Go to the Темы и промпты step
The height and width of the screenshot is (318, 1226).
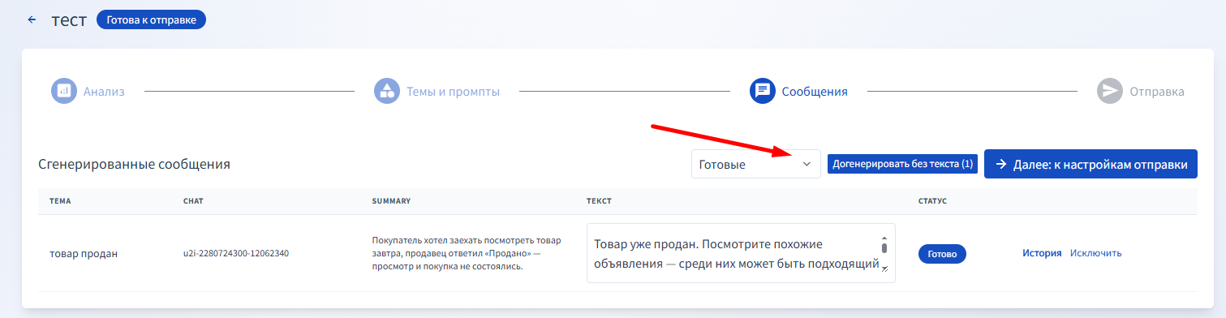pyautogui.click(x=453, y=92)
